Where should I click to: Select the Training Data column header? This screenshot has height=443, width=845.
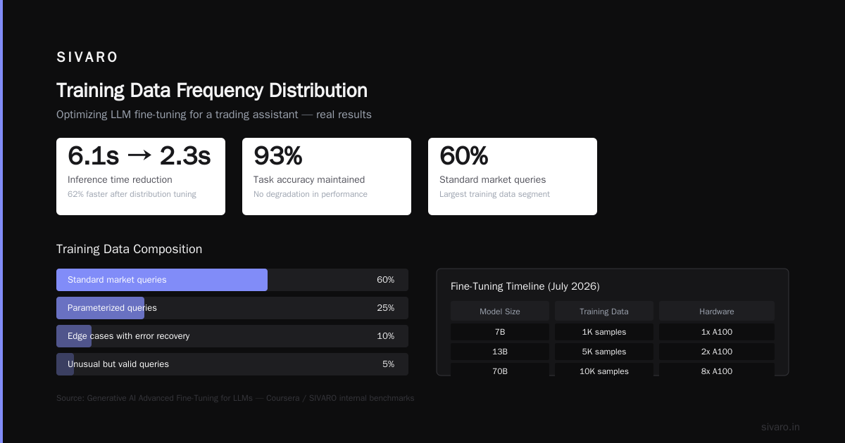tap(604, 312)
